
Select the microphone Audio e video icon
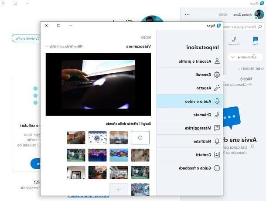click(217, 101)
